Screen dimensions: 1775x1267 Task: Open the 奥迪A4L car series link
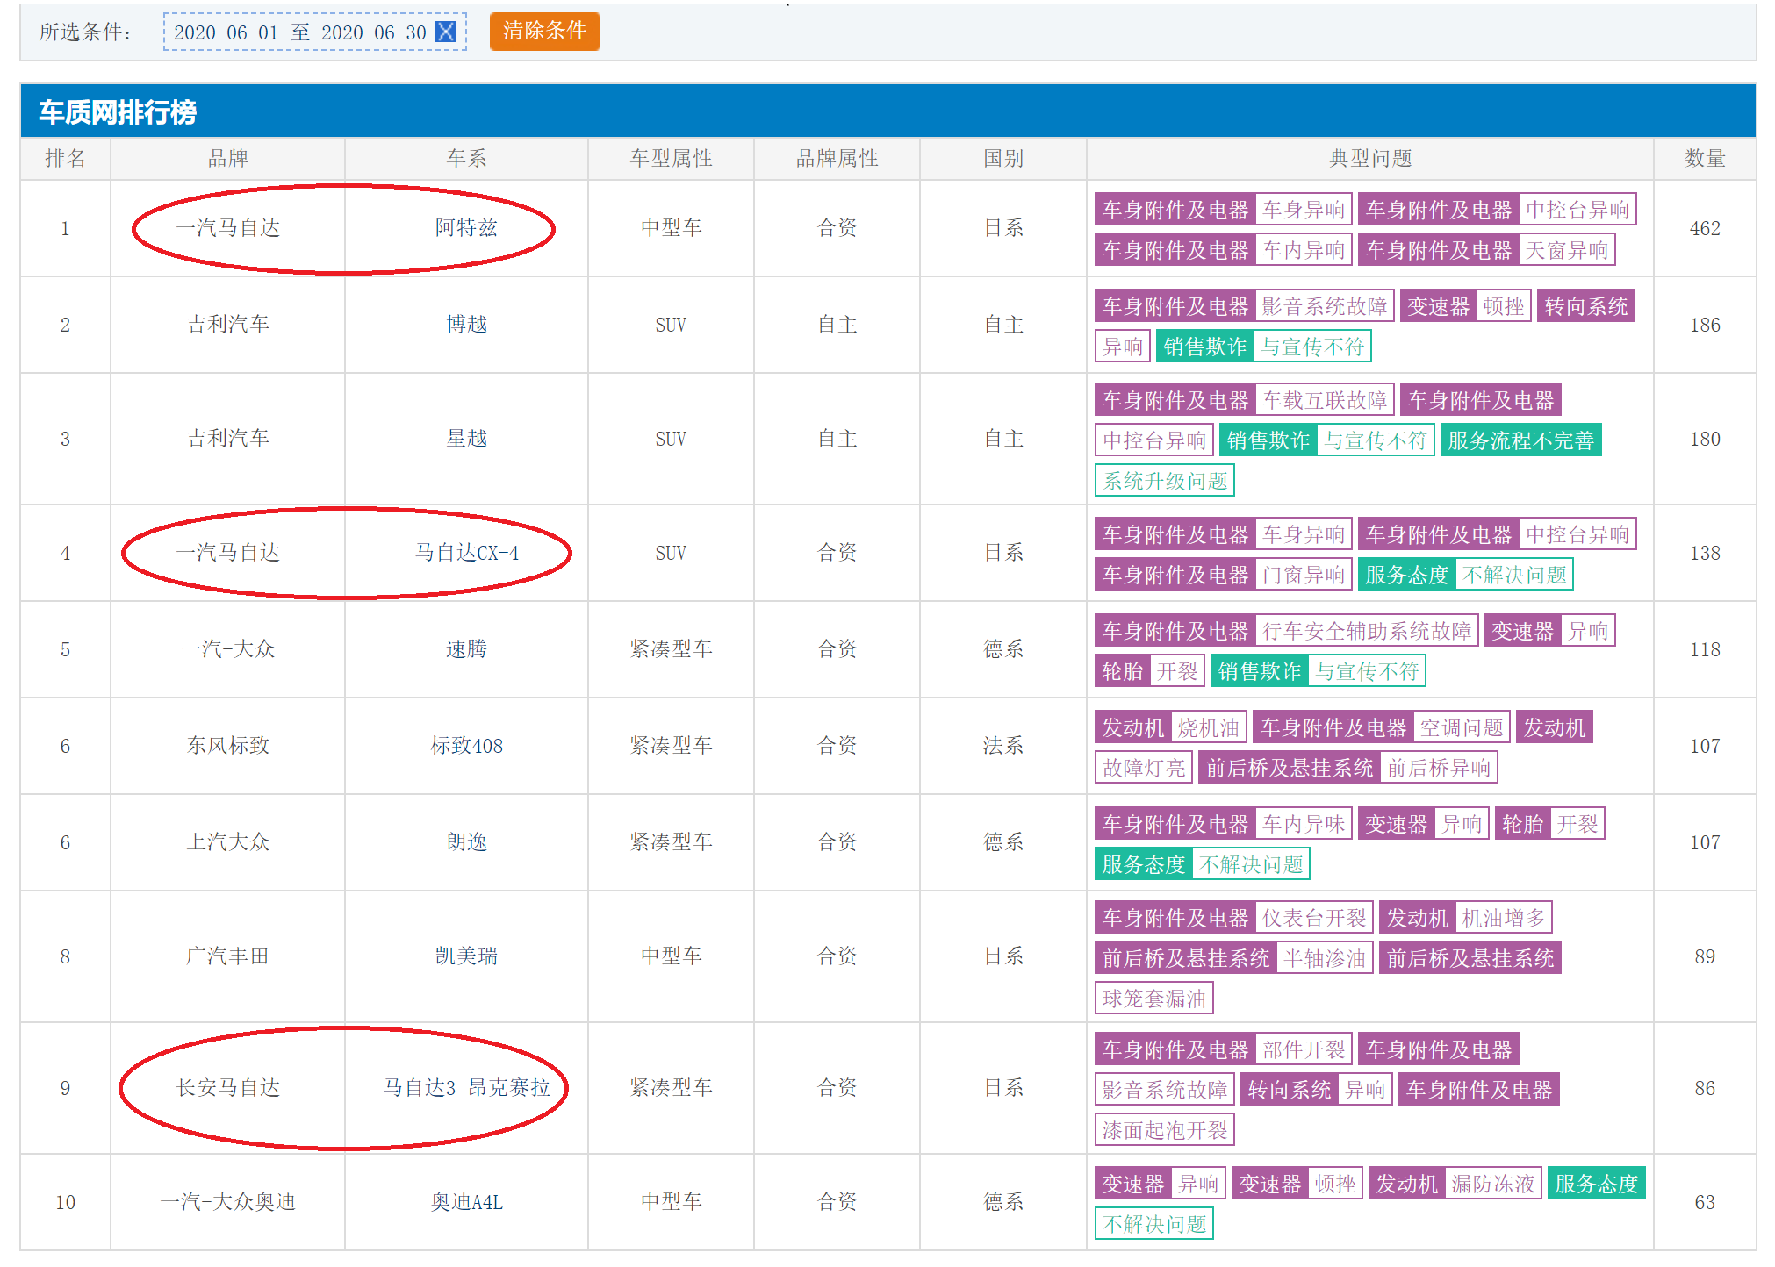tap(466, 1202)
